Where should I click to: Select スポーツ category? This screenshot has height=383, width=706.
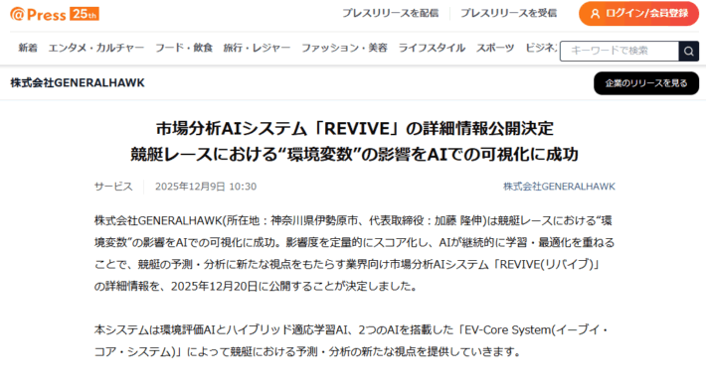click(x=495, y=48)
